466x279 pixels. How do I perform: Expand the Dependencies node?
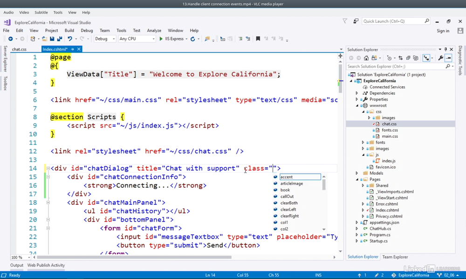[357, 93]
